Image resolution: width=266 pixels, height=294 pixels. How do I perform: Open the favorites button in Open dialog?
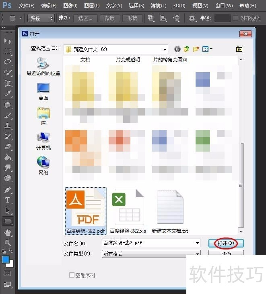coord(239,49)
